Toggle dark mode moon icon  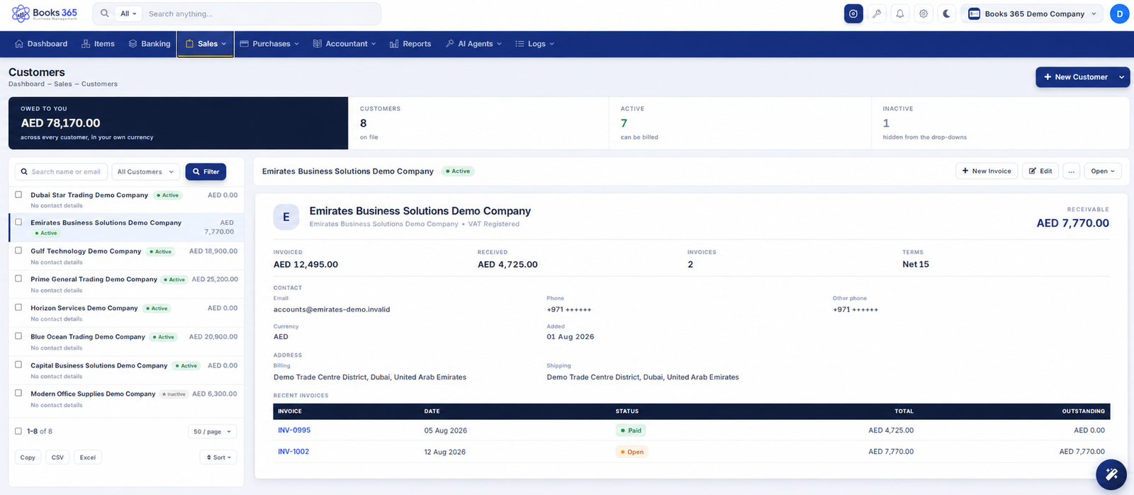point(947,13)
